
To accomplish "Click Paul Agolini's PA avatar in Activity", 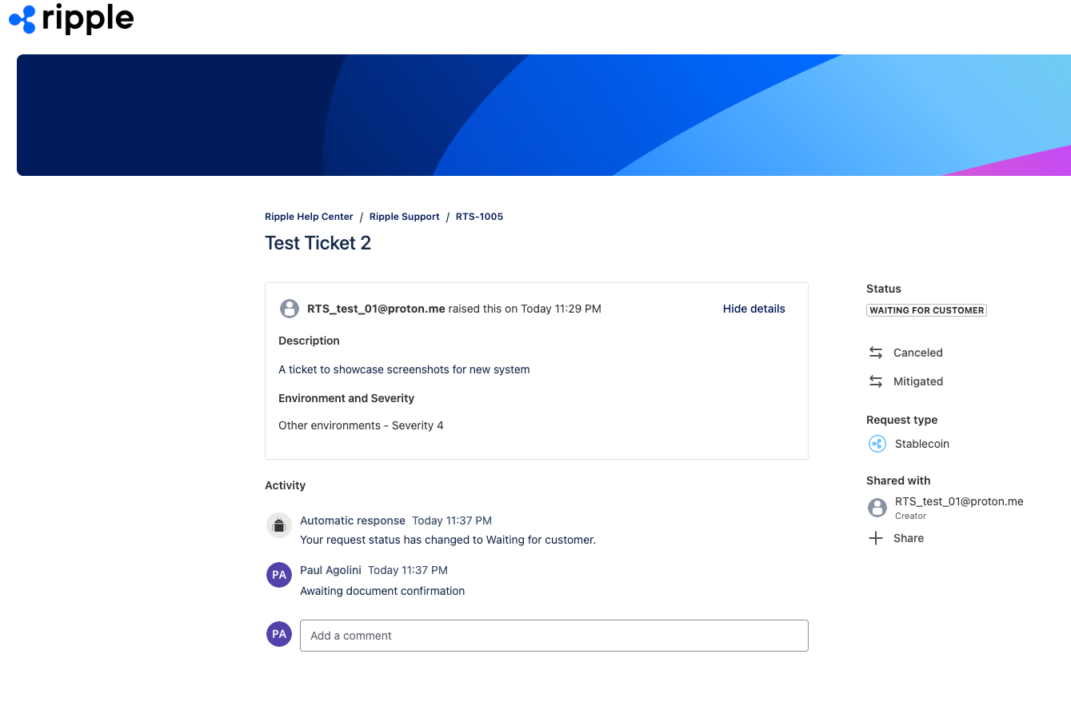I will (278, 575).
